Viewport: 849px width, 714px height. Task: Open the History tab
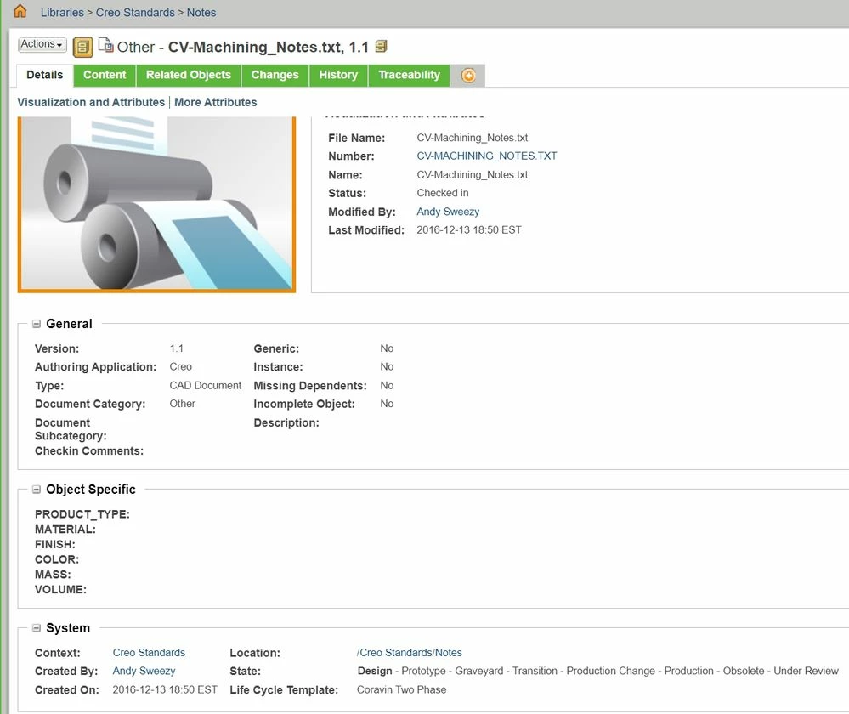point(337,76)
